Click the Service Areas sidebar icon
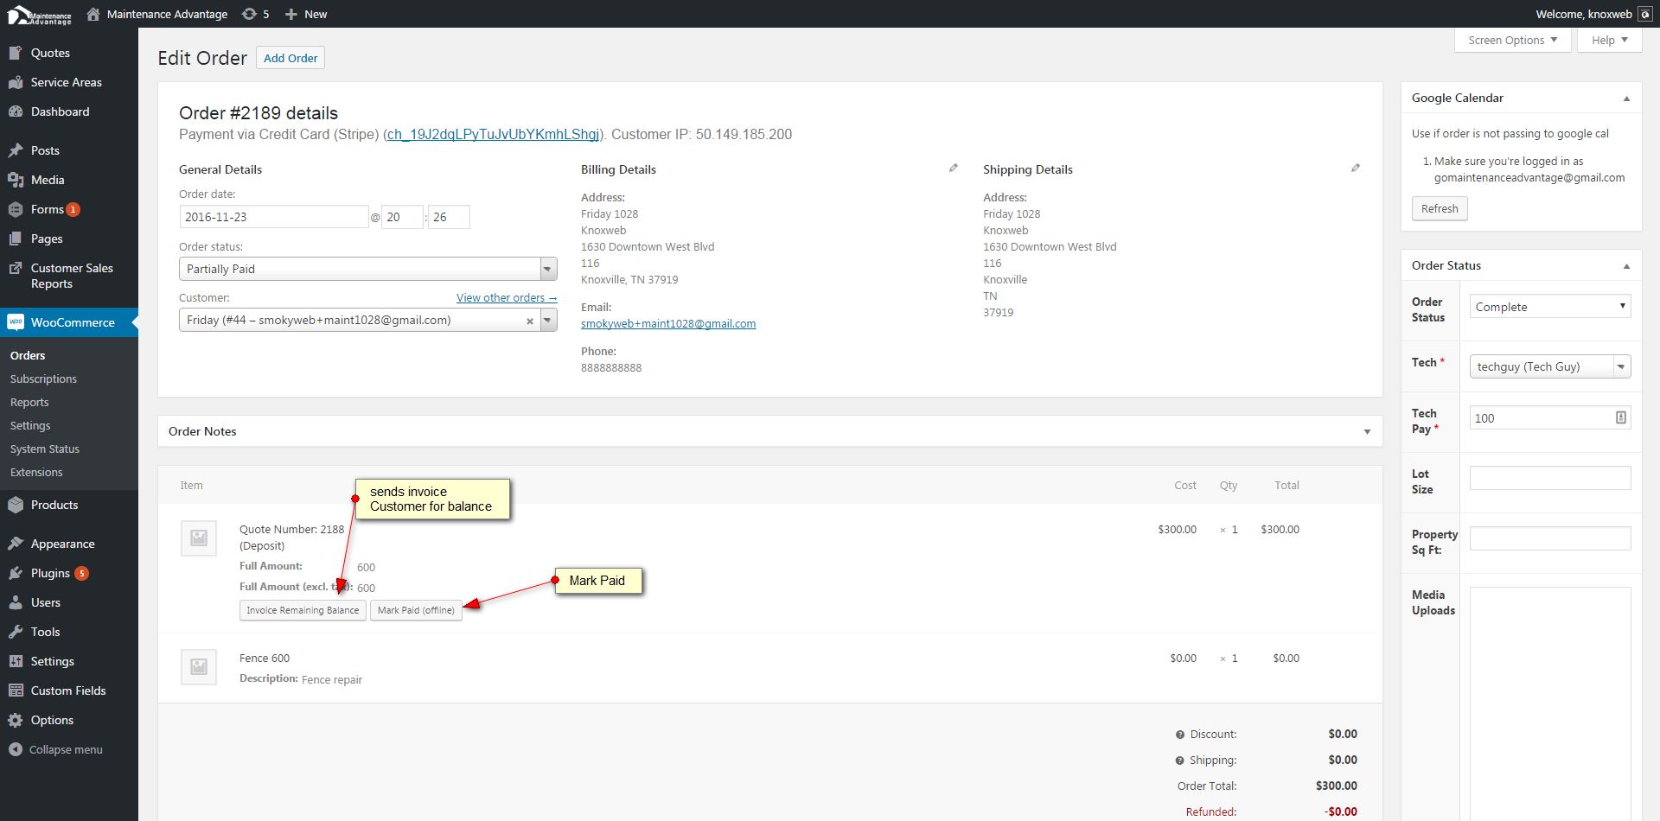Image resolution: width=1660 pixels, height=821 pixels. [16, 82]
